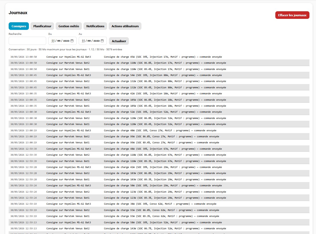
Task: Click 'Consigne de charge 38W' log message
Action: pos(160,204)
